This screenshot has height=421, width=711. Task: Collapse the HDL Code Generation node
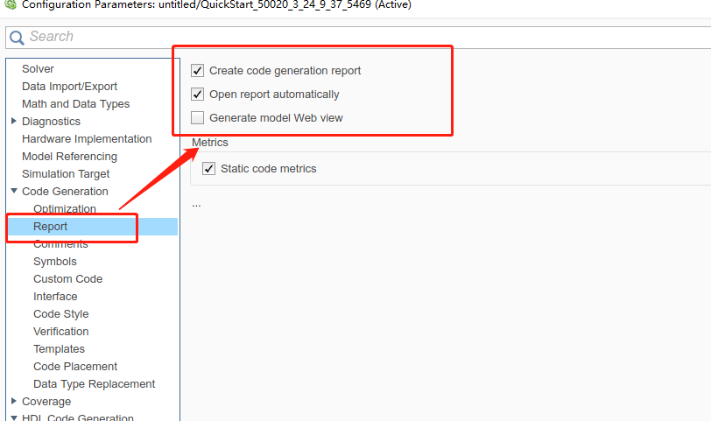point(14,417)
